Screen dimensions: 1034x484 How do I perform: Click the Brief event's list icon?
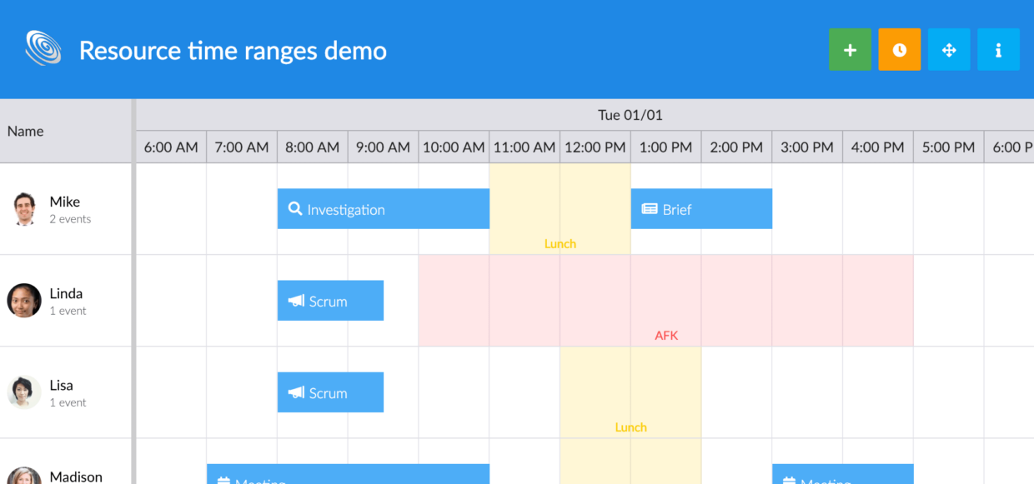pos(649,209)
